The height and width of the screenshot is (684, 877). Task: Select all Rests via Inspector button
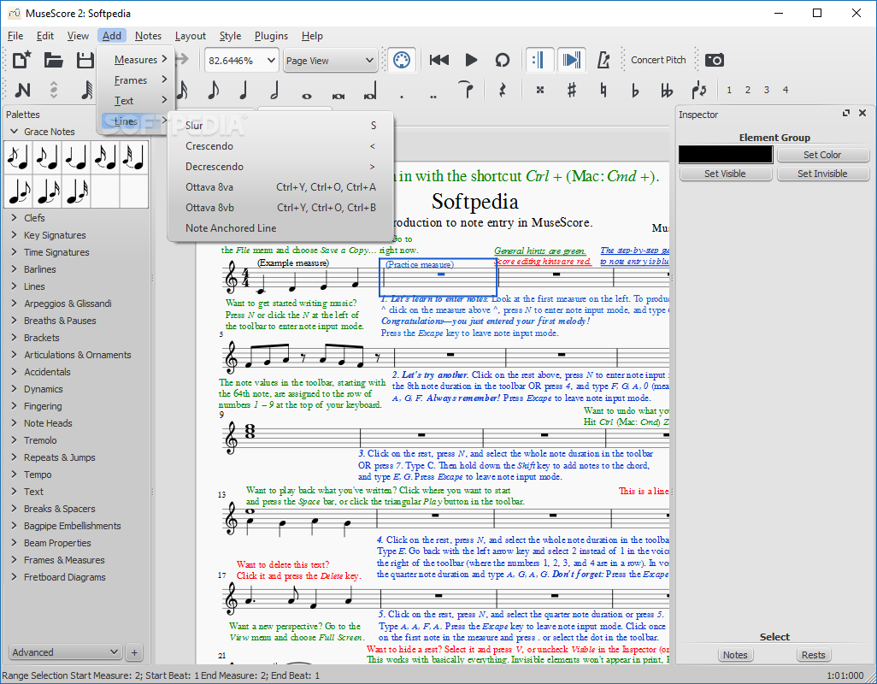[x=813, y=655]
